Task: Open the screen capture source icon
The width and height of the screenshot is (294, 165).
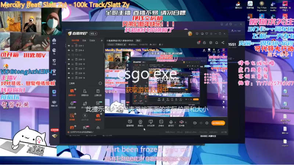Action: pos(130,123)
